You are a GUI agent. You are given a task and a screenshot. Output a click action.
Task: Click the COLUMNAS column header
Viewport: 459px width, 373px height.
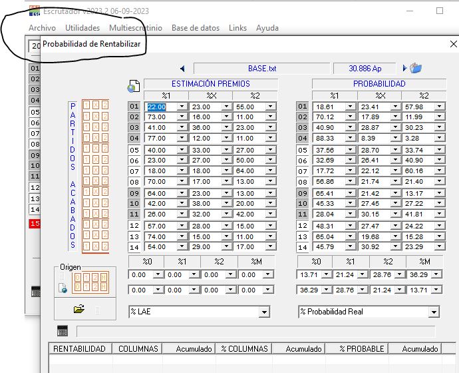pyautogui.click(x=138, y=348)
